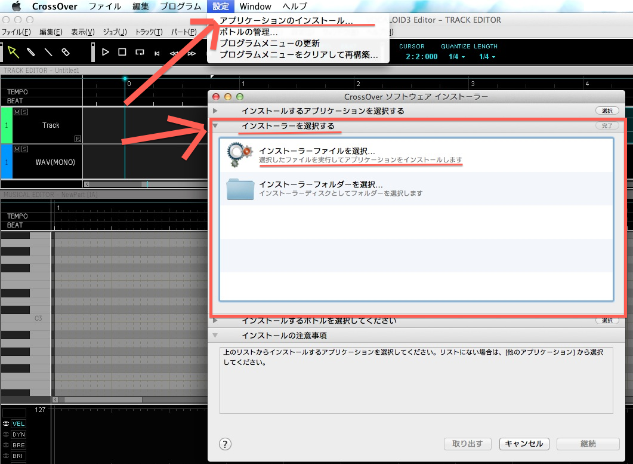633x464 pixels.
Task: Click the 取り出す button
Action: coord(468,444)
